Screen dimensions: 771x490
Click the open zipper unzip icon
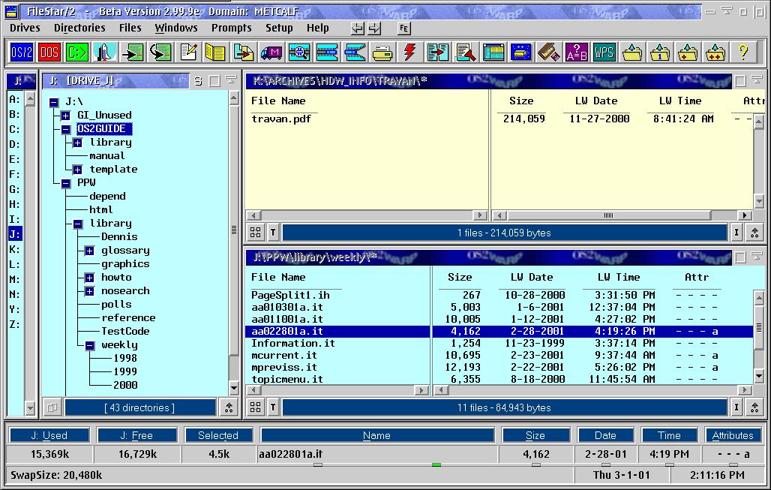[x=355, y=52]
